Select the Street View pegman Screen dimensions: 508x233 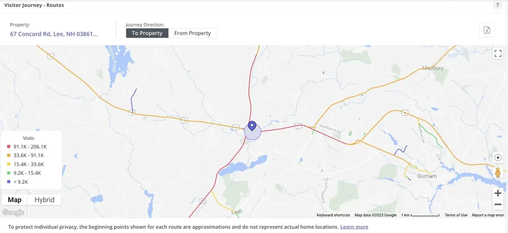pyautogui.click(x=498, y=173)
